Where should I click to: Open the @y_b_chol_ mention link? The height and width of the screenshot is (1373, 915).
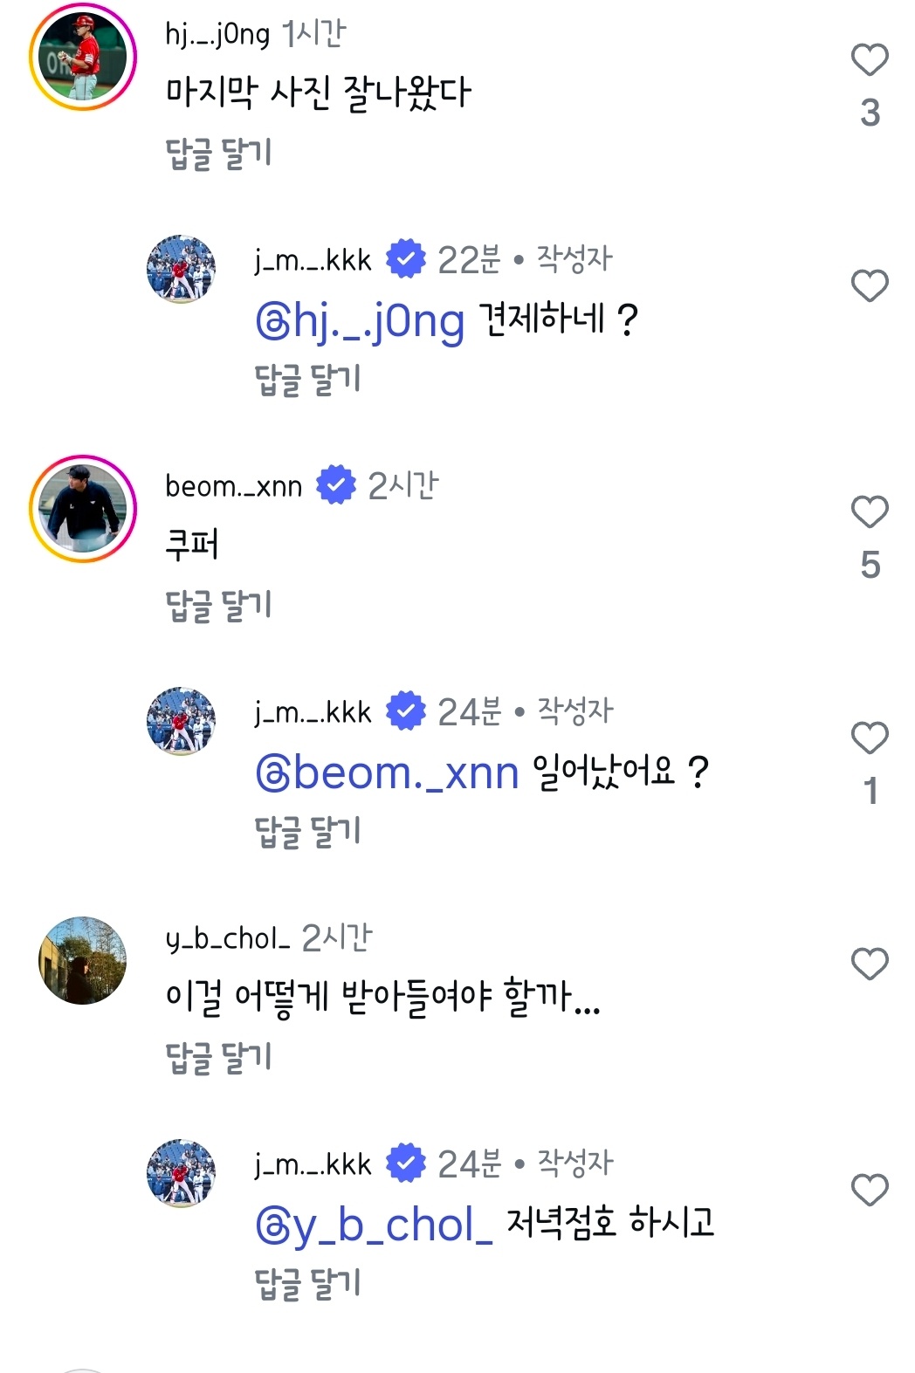point(374,1225)
